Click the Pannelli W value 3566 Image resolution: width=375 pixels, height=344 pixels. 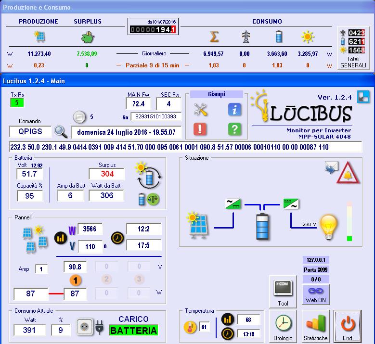(x=90, y=229)
